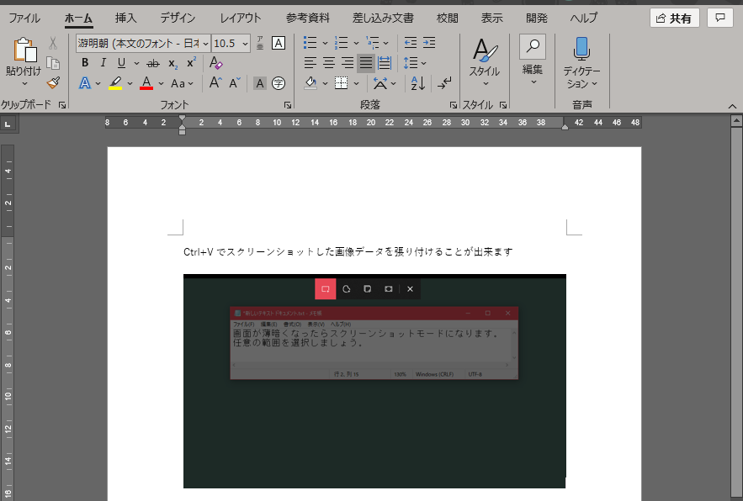Toggle italic formatting

(103, 62)
